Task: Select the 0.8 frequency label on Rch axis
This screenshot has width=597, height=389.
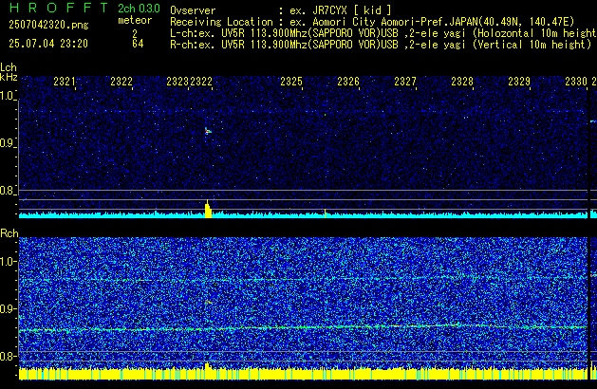Action: click(8, 356)
